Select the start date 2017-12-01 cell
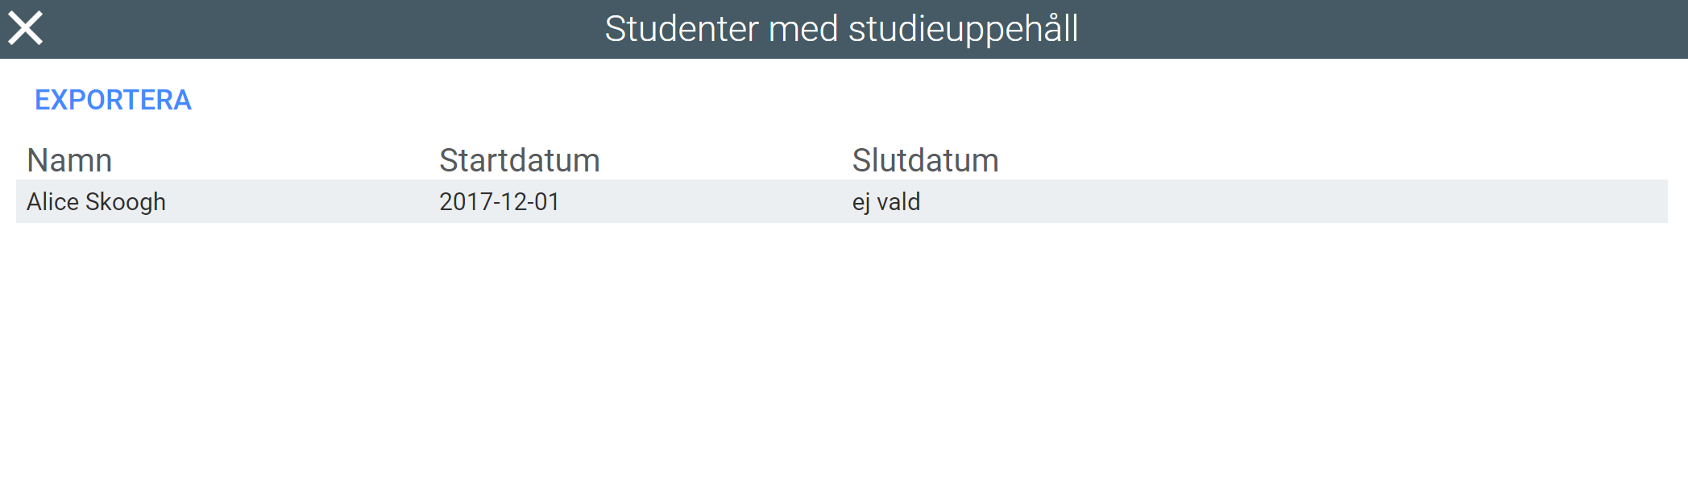Viewport: 1688px width, 479px height. pyautogui.click(x=499, y=201)
